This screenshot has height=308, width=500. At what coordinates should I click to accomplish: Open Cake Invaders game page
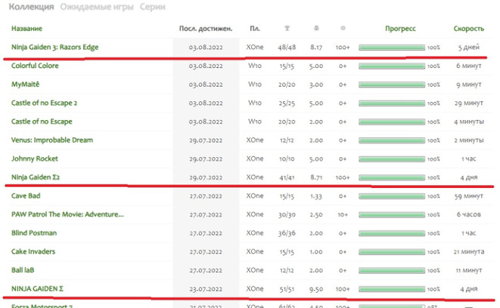(x=33, y=251)
